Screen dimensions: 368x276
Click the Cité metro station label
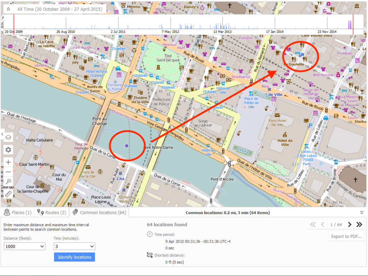pyautogui.click(x=120, y=179)
